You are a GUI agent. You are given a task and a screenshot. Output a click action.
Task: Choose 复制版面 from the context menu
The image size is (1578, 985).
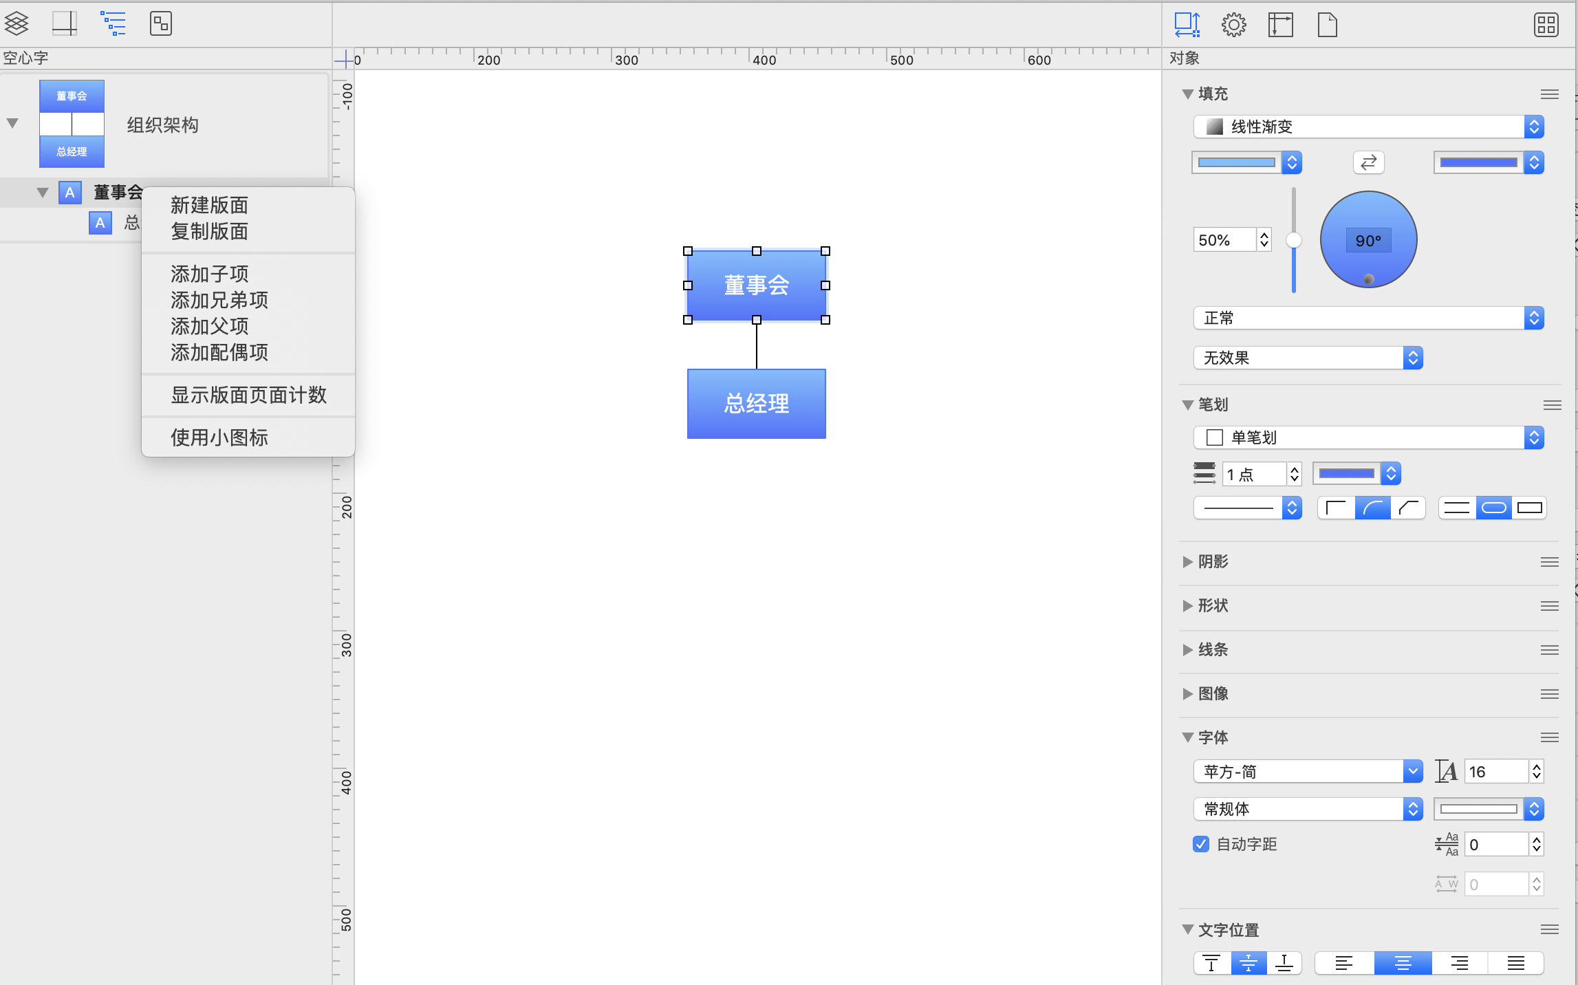click(210, 231)
